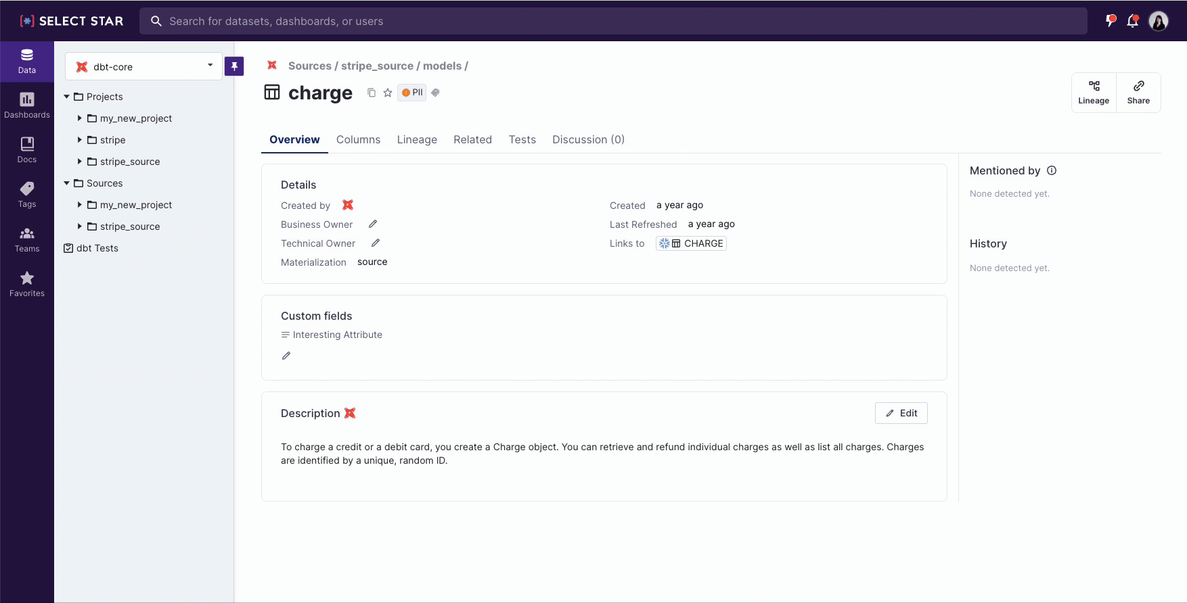Collapse the Projects folder tree
The width and height of the screenshot is (1187, 603).
pyautogui.click(x=67, y=97)
